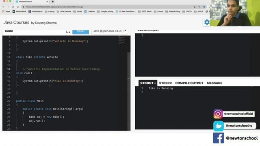Open the Google Joining bookmarks folder
This screenshot has width=260, height=146.
pos(105,11)
